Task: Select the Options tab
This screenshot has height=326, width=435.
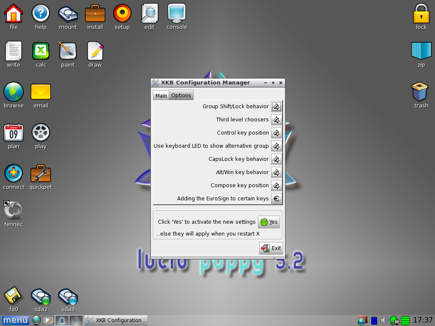Action: [x=181, y=95]
